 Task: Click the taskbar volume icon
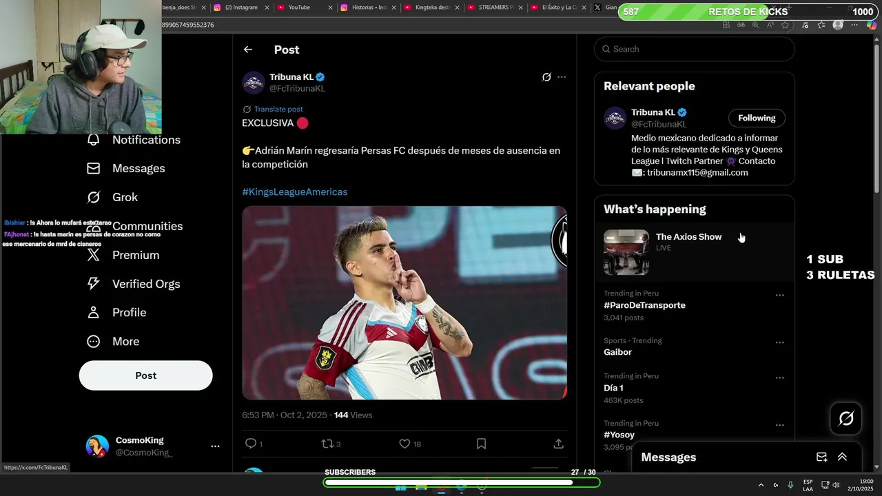836,485
